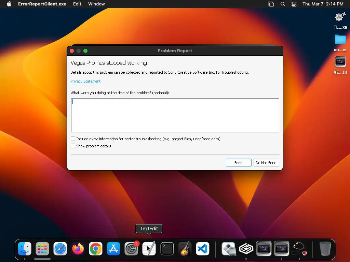Zoom the Problem Report window with green button
This screenshot has width=350, height=262.
[x=85, y=51]
